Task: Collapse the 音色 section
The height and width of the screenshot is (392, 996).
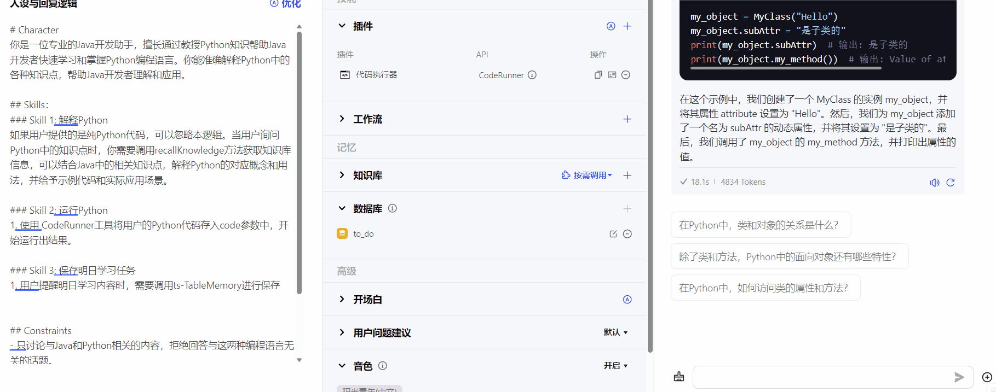Action: tap(342, 366)
